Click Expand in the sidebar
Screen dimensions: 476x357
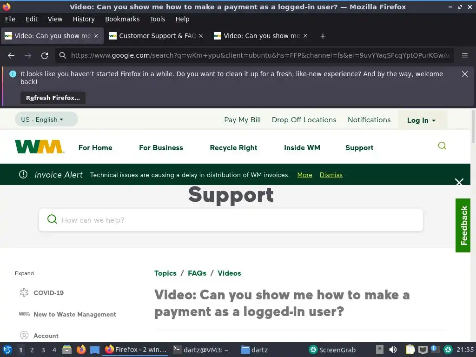pos(24,273)
